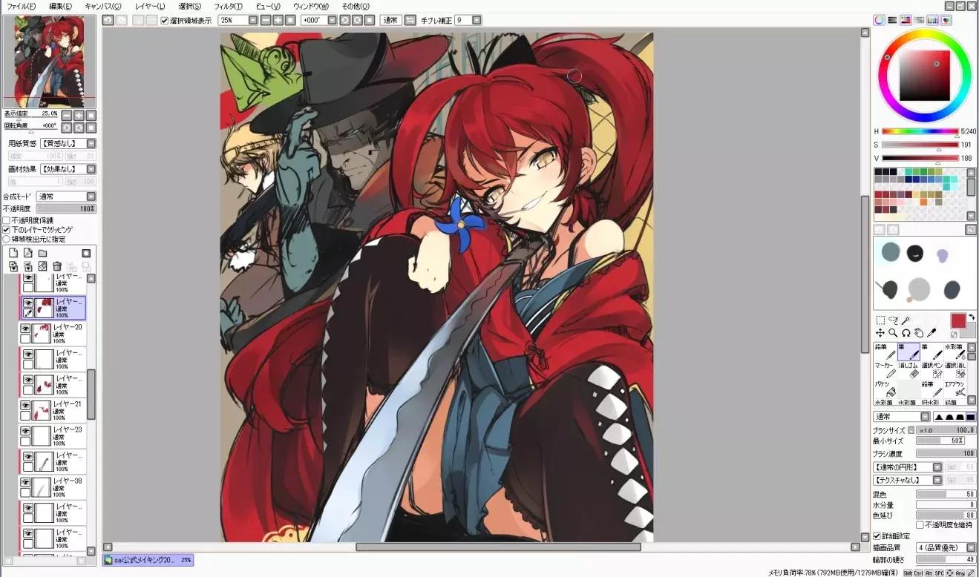This screenshot has width=979, height=577.
Task: Open the レイヤー(L) menu
Action: [150, 6]
